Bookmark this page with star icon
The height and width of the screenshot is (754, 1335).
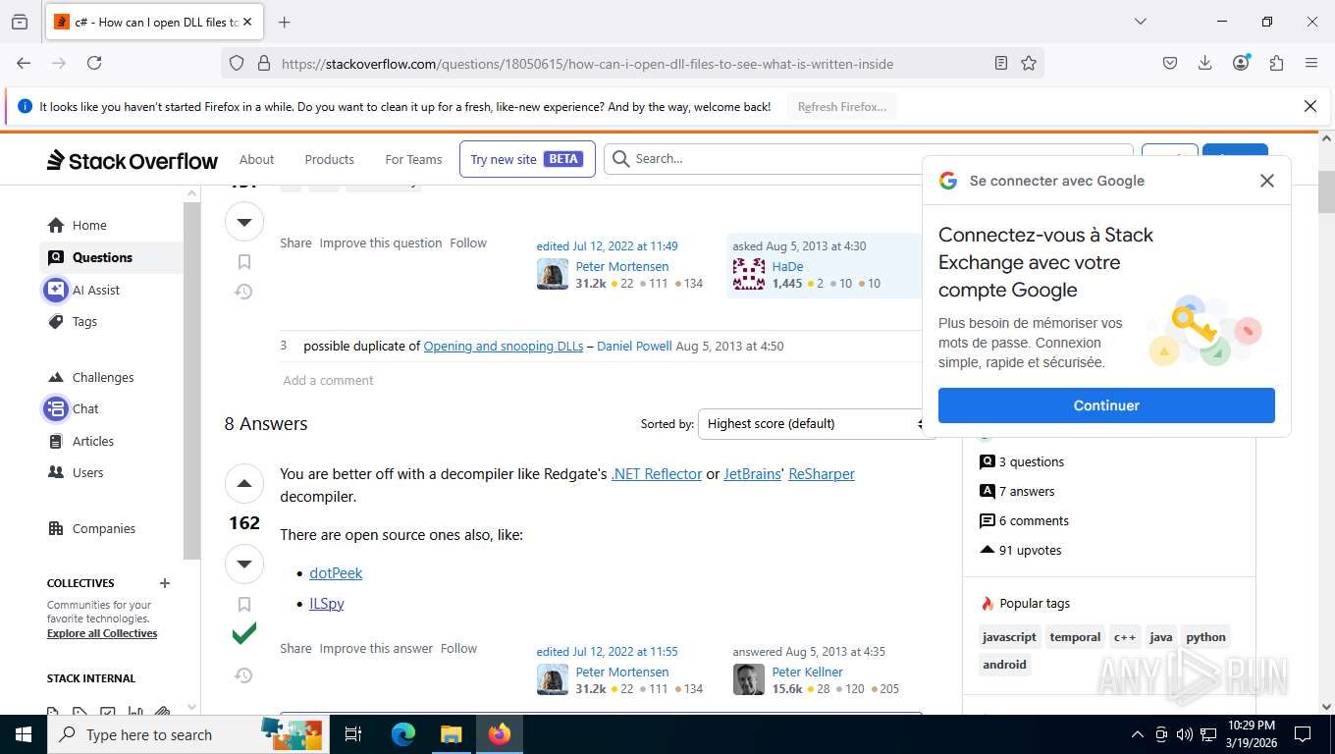(1029, 63)
